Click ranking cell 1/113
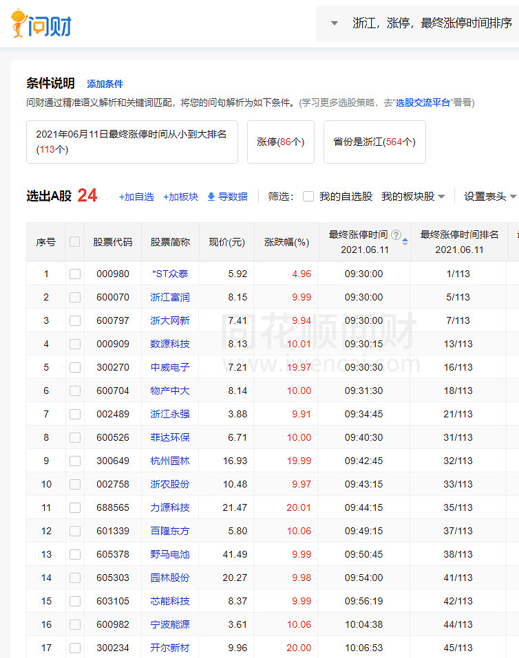519x658 pixels. [458, 274]
